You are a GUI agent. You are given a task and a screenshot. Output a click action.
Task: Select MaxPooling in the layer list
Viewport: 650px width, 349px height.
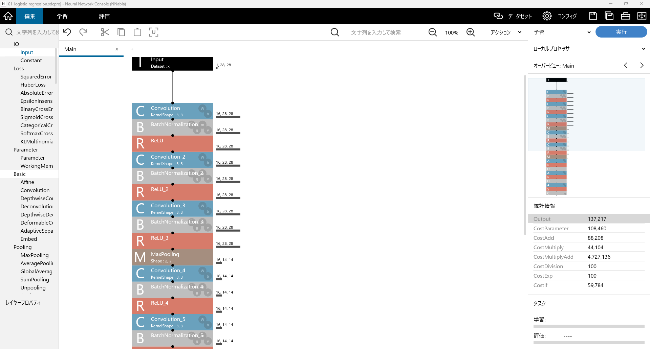tap(35, 255)
